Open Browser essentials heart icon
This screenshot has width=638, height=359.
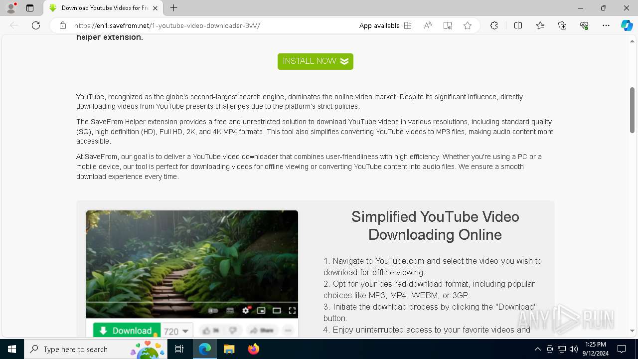pos(584,25)
